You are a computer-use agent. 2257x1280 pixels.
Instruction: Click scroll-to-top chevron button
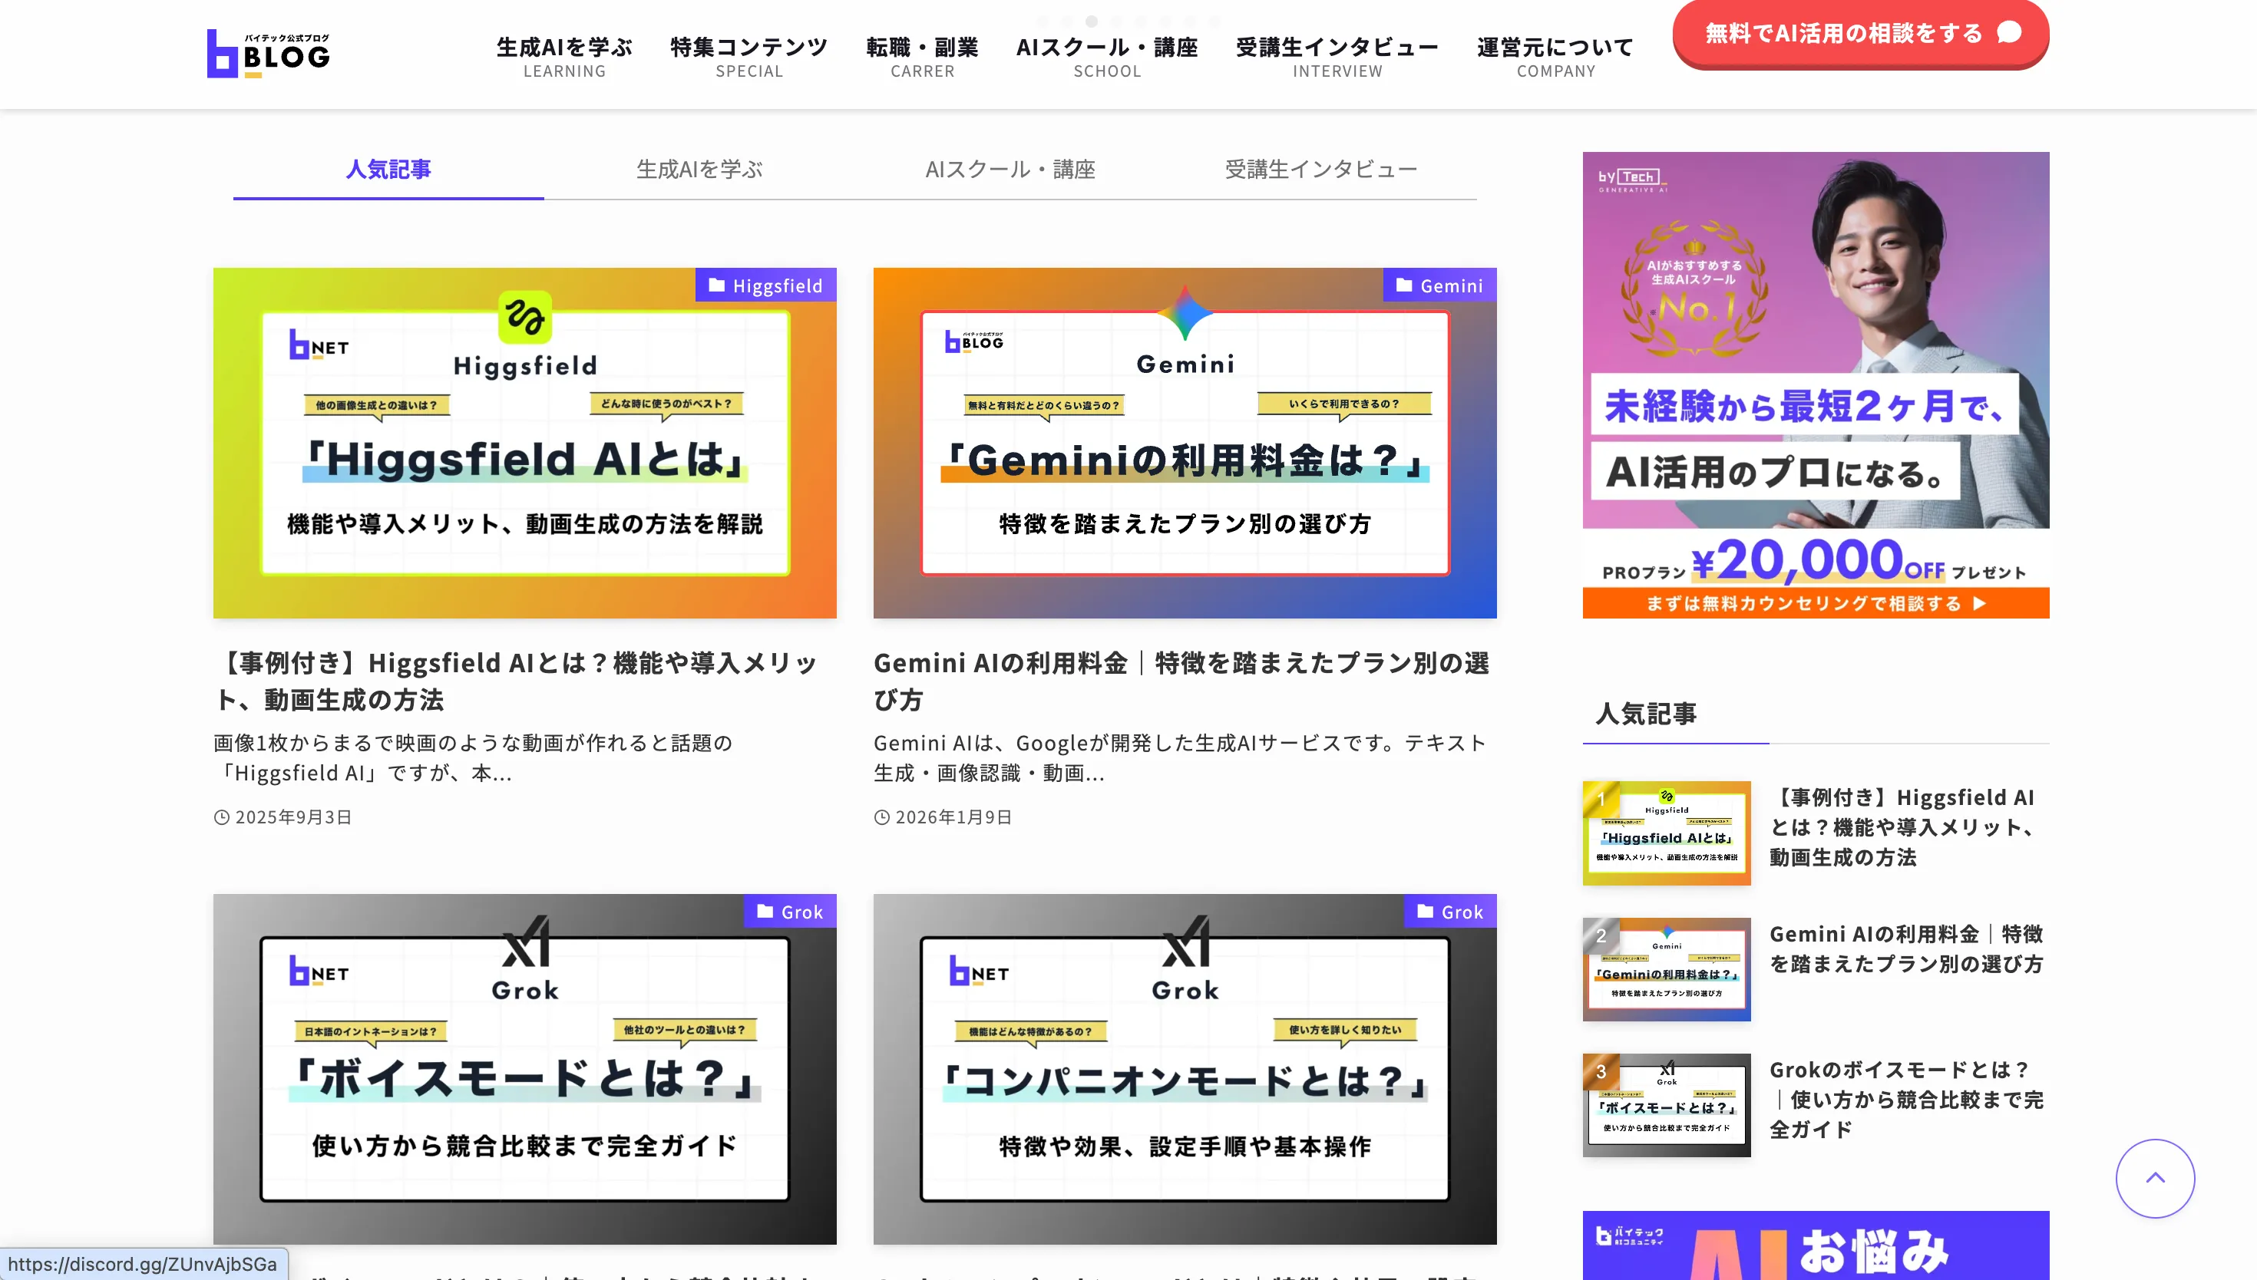pyautogui.click(x=2155, y=1178)
